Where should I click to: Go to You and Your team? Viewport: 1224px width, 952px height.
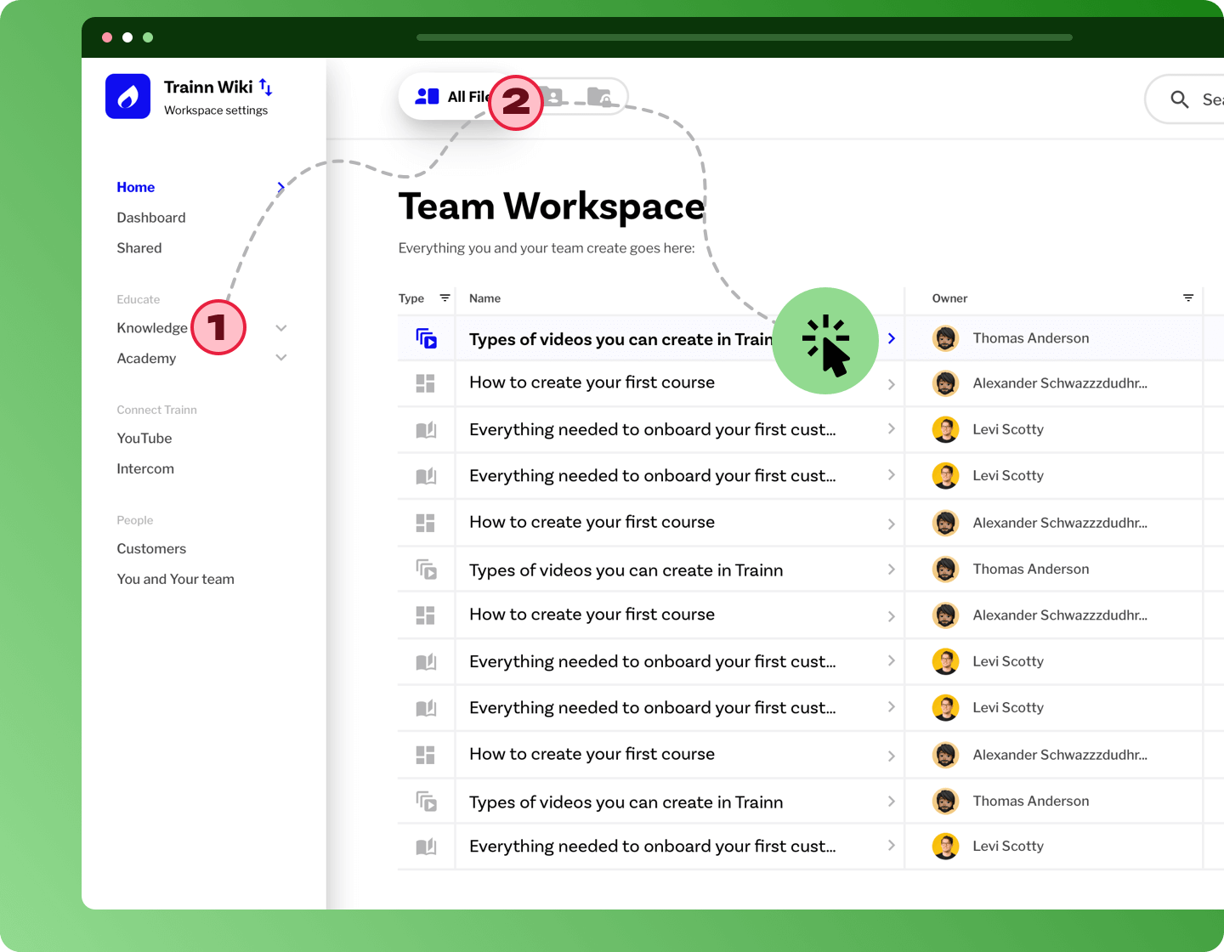tap(176, 579)
